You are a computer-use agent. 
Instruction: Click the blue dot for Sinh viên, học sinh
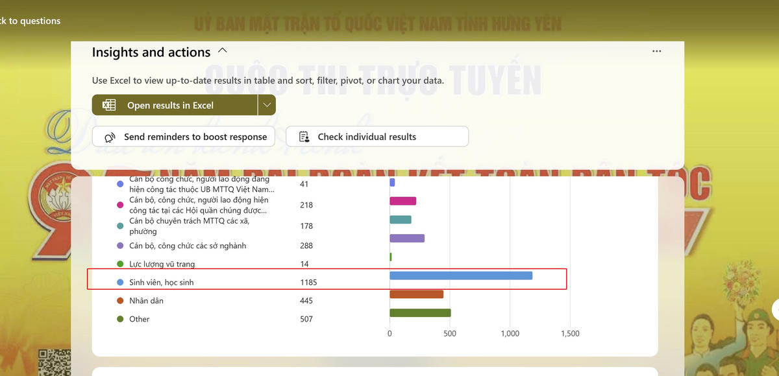pyautogui.click(x=120, y=283)
